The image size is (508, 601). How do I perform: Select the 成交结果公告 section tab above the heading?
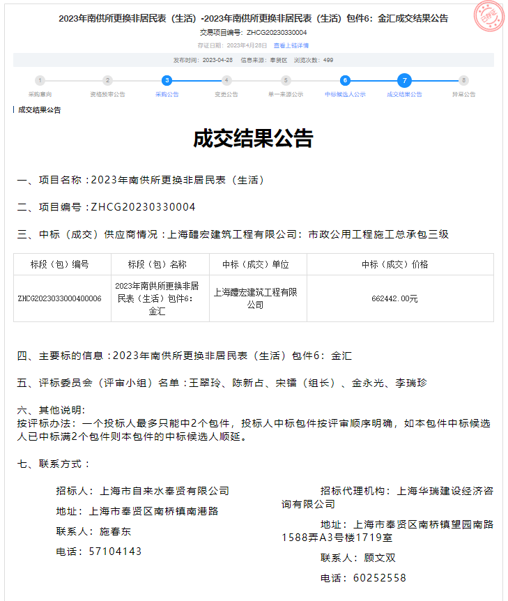(x=39, y=110)
